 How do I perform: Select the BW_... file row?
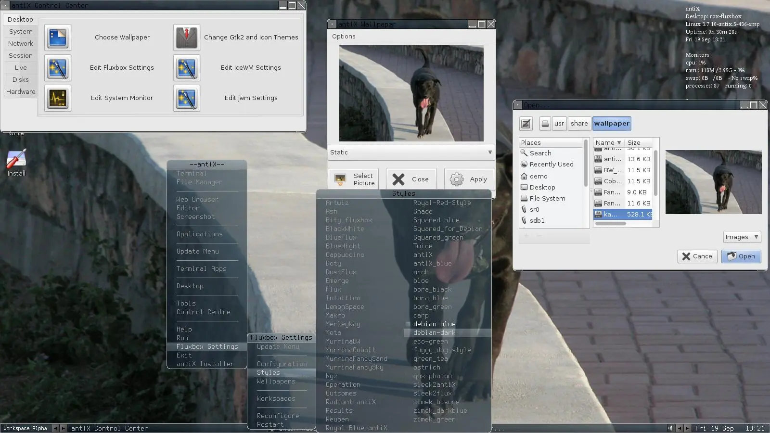(x=623, y=170)
